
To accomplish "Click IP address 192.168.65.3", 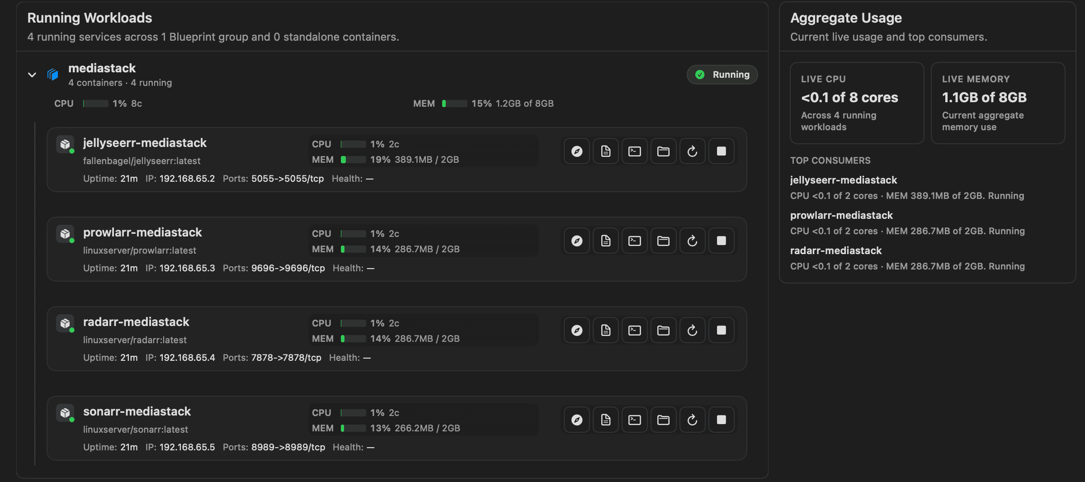I will click(187, 268).
